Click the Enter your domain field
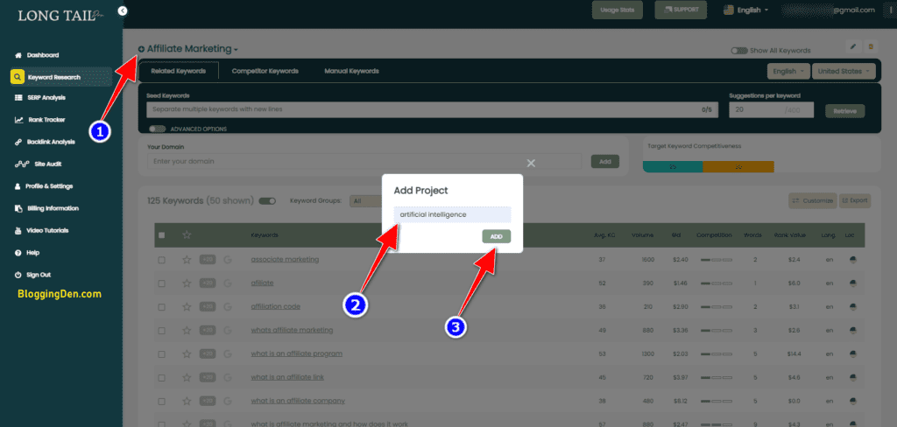 pyautogui.click(x=364, y=161)
